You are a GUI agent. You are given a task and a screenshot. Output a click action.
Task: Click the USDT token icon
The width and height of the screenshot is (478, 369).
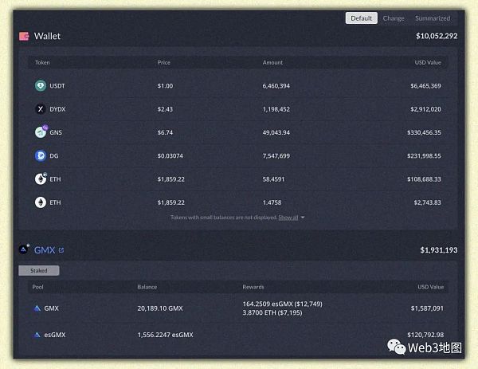41,86
